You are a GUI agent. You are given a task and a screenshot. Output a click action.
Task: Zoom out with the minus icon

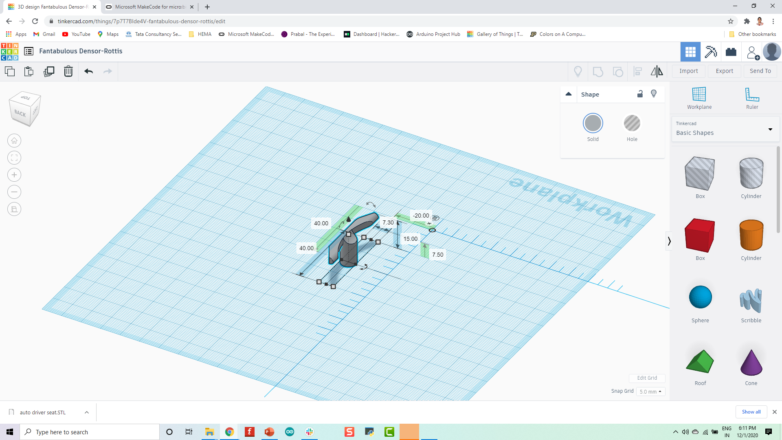pyautogui.click(x=14, y=192)
